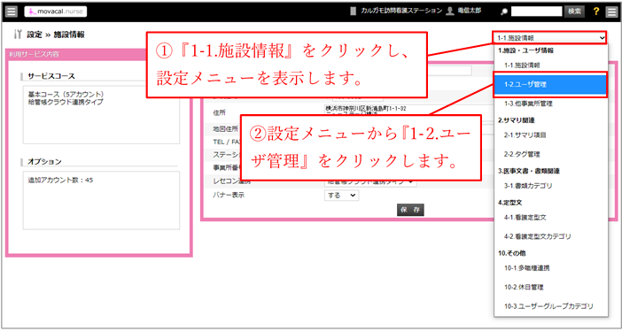Click the カルガモ訪問看護ステーション station name
This screenshot has height=331, width=622.
point(401,12)
